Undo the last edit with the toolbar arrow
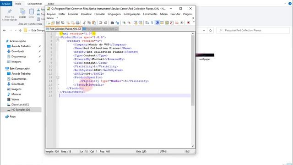293x165 pixels. click(101, 23)
